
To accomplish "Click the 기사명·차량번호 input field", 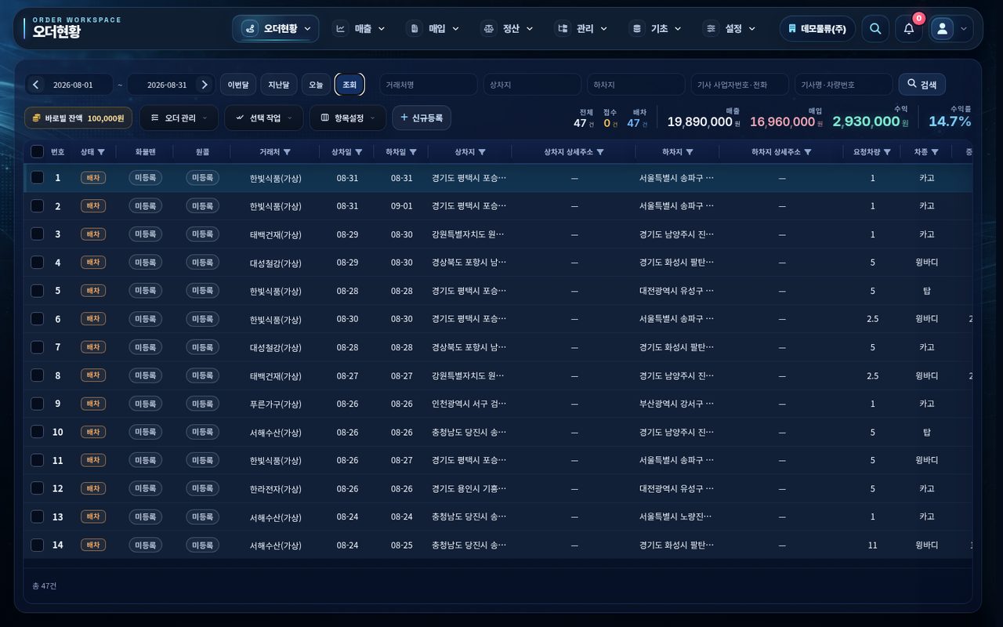I will [x=843, y=85].
